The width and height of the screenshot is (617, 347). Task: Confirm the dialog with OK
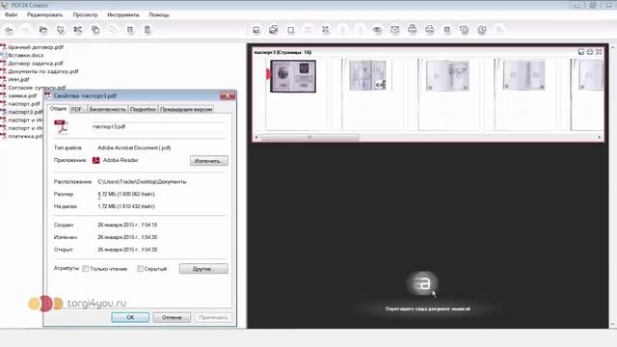coord(130,317)
